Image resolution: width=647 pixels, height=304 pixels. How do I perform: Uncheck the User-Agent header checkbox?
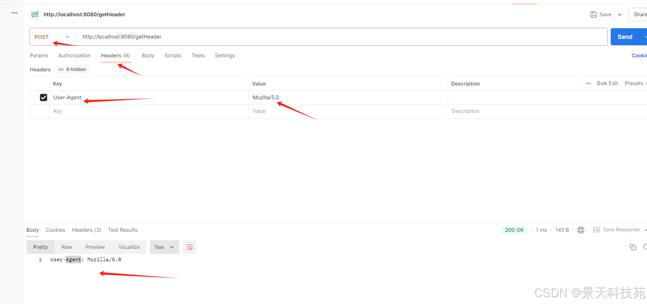click(x=44, y=97)
